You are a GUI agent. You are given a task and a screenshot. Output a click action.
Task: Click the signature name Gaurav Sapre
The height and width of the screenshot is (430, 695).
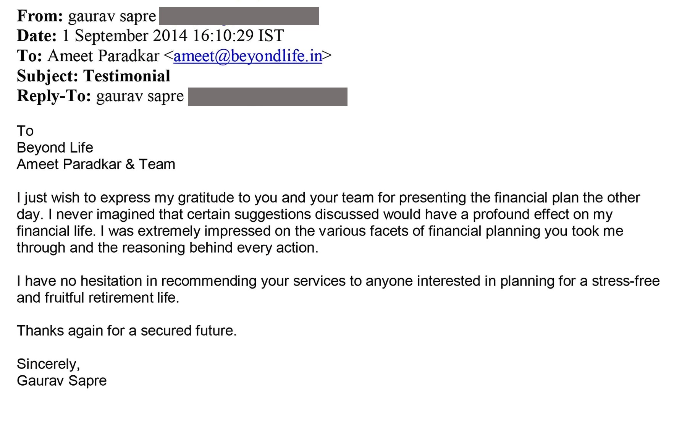click(x=62, y=381)
